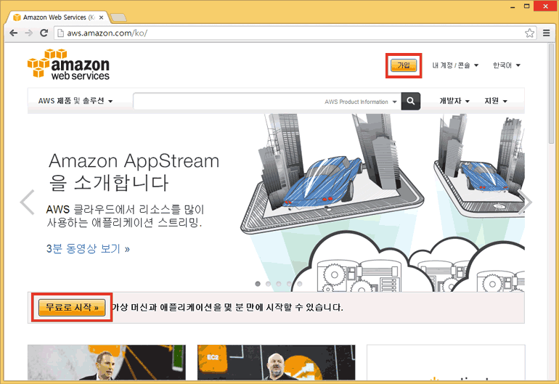Click the search magnifier button
The width and height of the screenshot is (559, 384).
[x=411, y=102]
